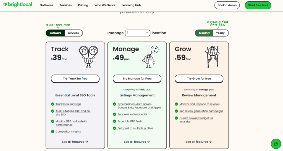Expand See all features under Track
The image size is (283, 151).
(x=75, y=142)
